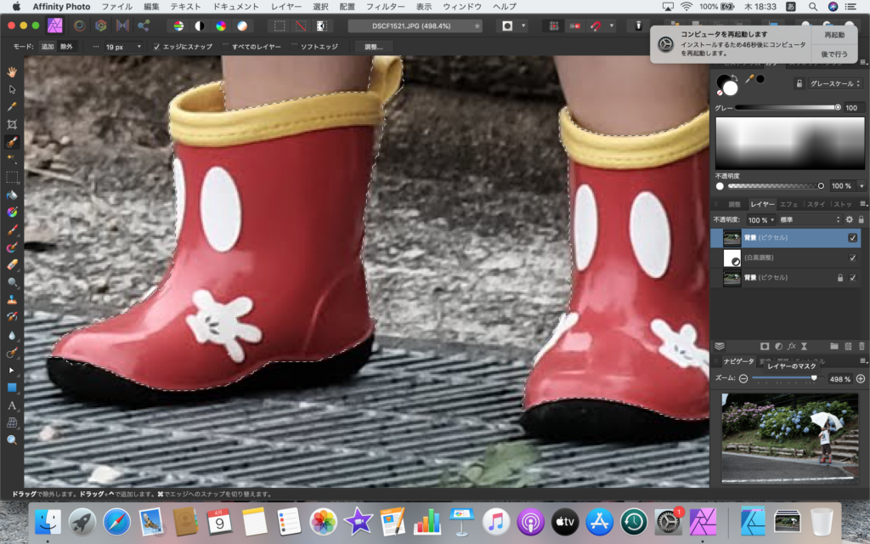The width and height of the screenshot is (870, 544).
Task: Select the hand (view) tool
Action: tap(12, 71)
